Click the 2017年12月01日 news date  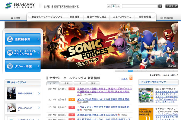click(57, 107)
